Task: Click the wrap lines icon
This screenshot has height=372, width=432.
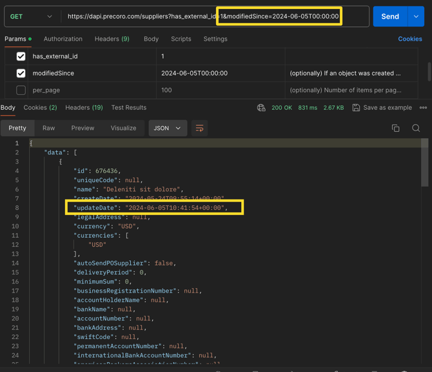Action: (x=199, y=129)
